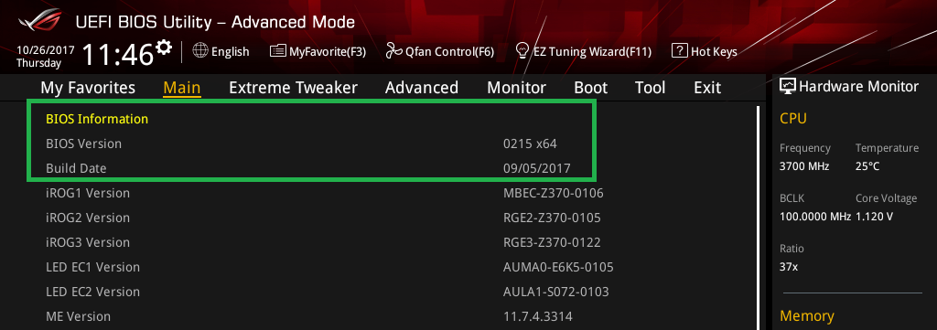Click the main panel vertical scrollbar
The height and width of the screenshot is (330, 937).
(758, 218)
